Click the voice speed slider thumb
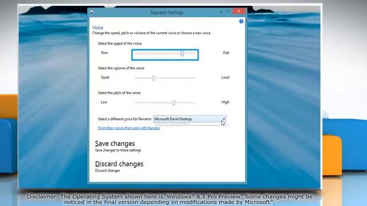This screenshot has height=206, width=367. click(x=182, y=53)
